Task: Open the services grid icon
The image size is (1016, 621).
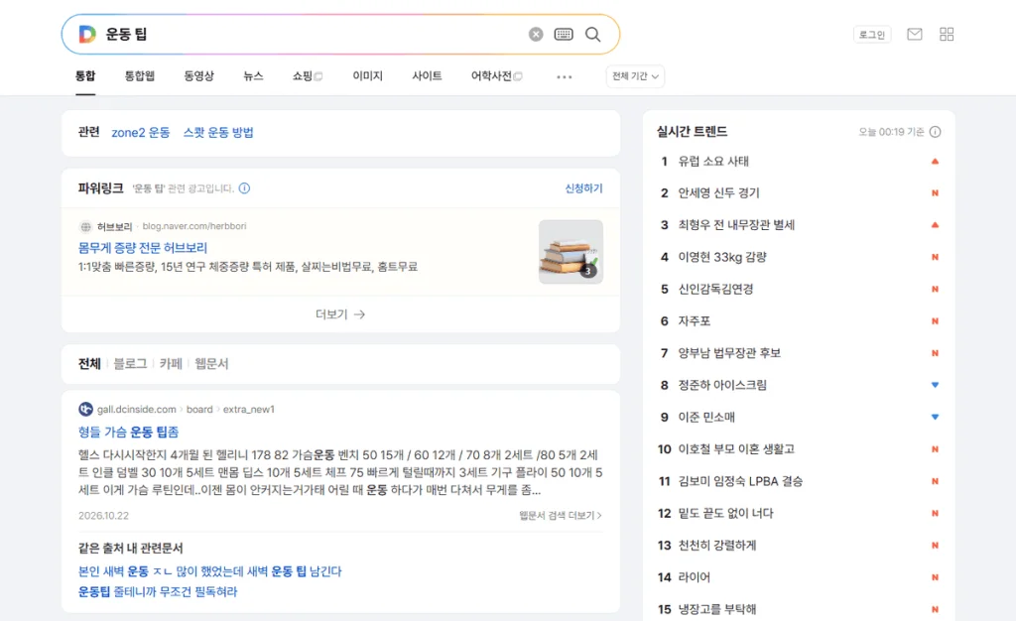Action: pos(947,35)
